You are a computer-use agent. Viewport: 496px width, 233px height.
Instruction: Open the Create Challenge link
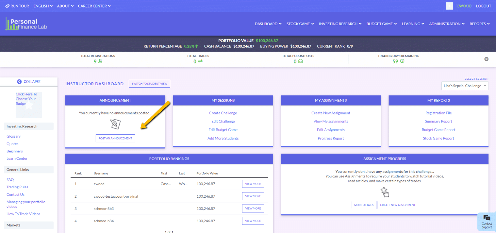223,113
